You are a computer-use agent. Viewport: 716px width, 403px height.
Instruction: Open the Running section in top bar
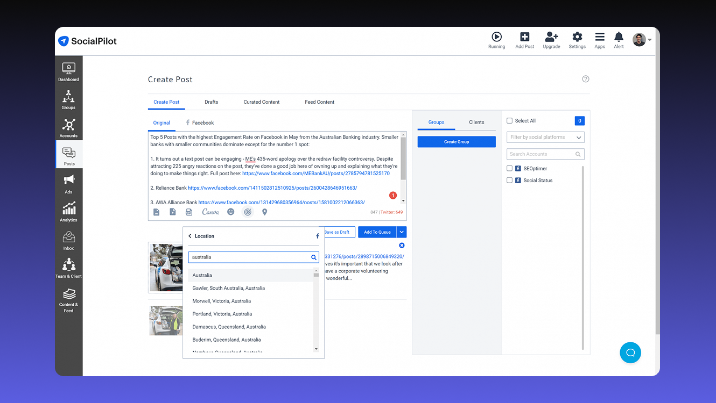click(x=496, y=40)
